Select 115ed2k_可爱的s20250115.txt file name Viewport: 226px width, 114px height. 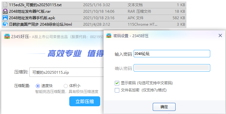tap(35, 5)
